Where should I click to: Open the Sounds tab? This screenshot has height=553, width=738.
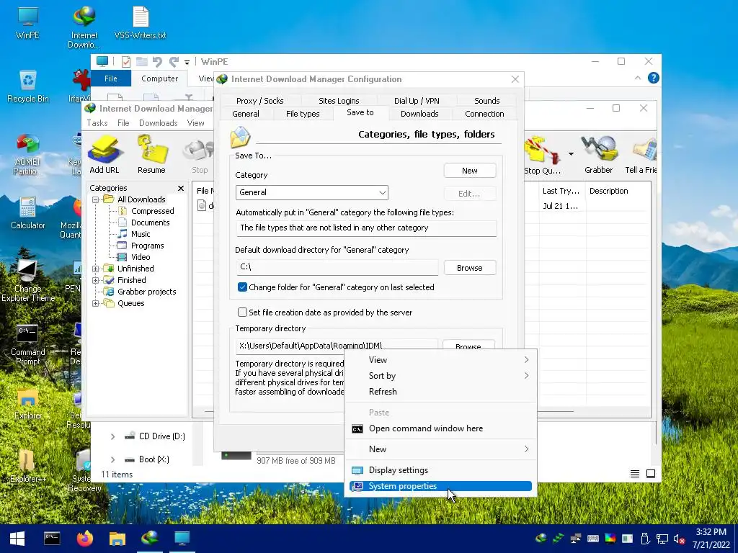pyautogui.click(x=486, y=101)
